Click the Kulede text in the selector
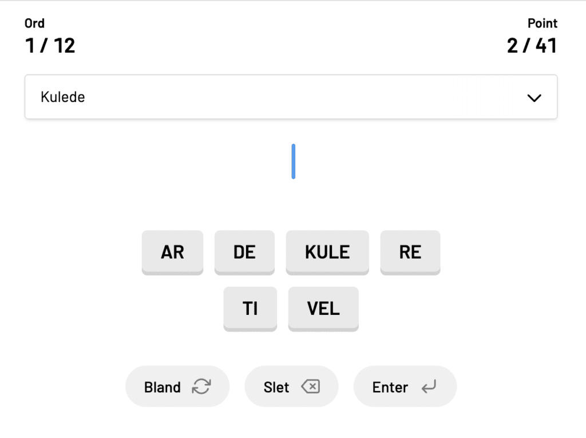This screenshot has height=438, width=586. 63,97
